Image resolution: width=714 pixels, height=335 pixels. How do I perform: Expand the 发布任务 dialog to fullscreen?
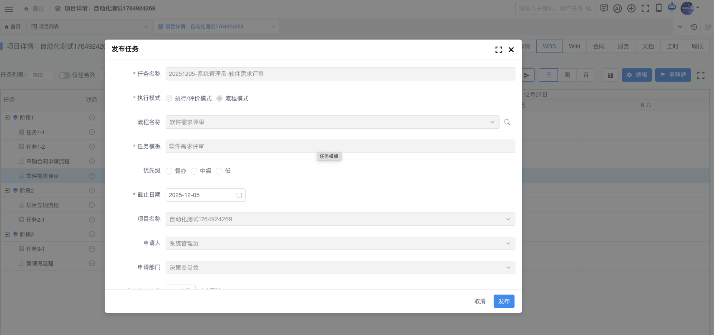498,50
